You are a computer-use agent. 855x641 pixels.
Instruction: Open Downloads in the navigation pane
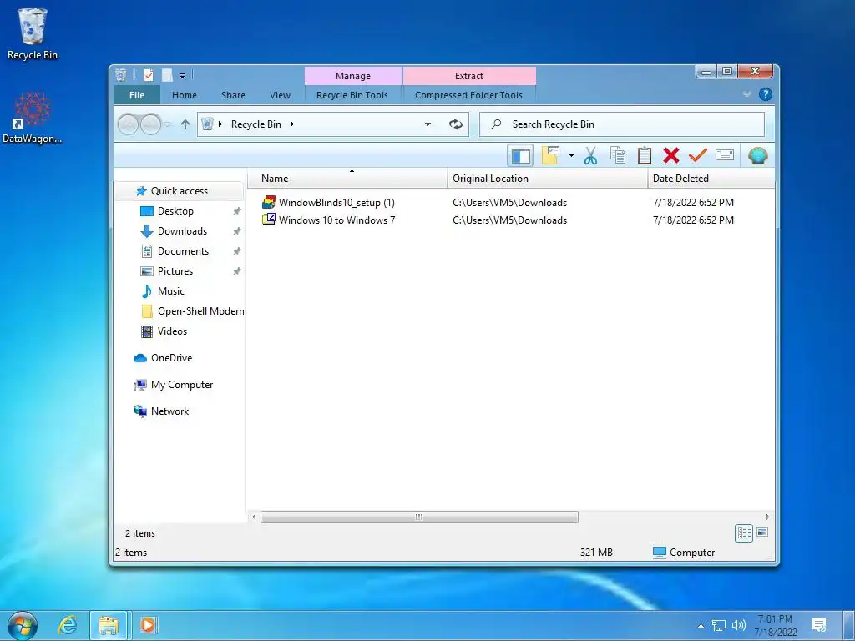coord(182,231)
